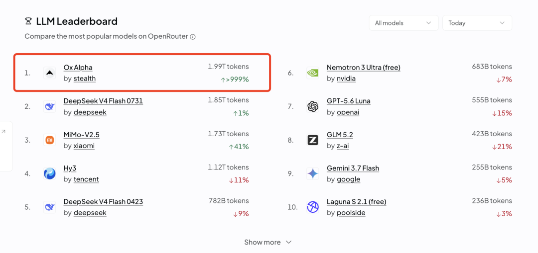This screenshot has width=538, height=253.
Task: Open the DeepSeek V4 Flash 0731 model link
Action: tap(103, 101)
